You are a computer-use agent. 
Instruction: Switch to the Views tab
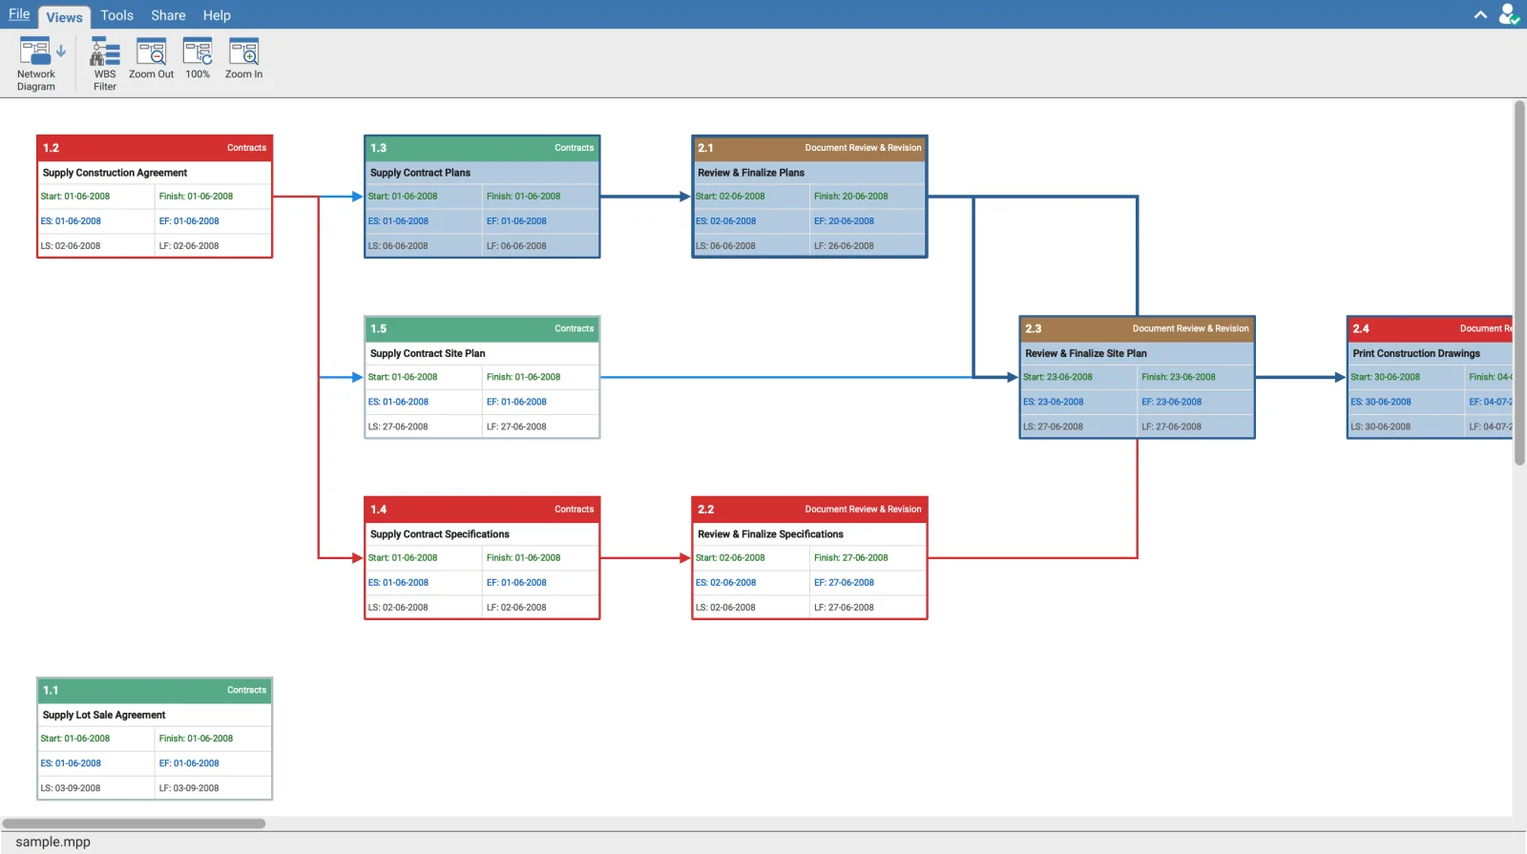tap(64, 17)
